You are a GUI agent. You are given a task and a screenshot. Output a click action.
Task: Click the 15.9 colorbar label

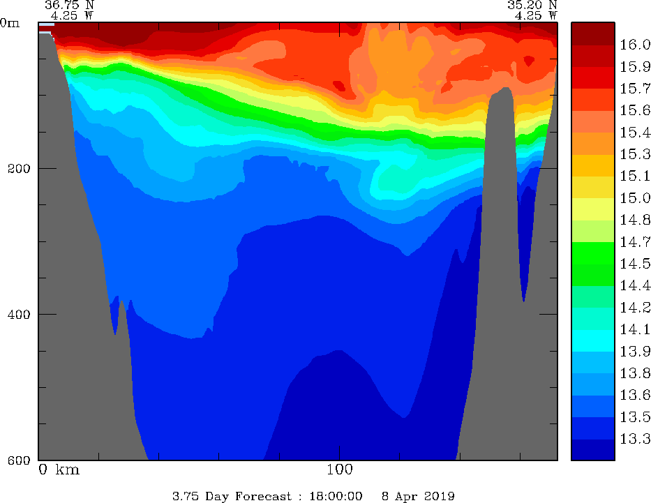tap(635, 66)
